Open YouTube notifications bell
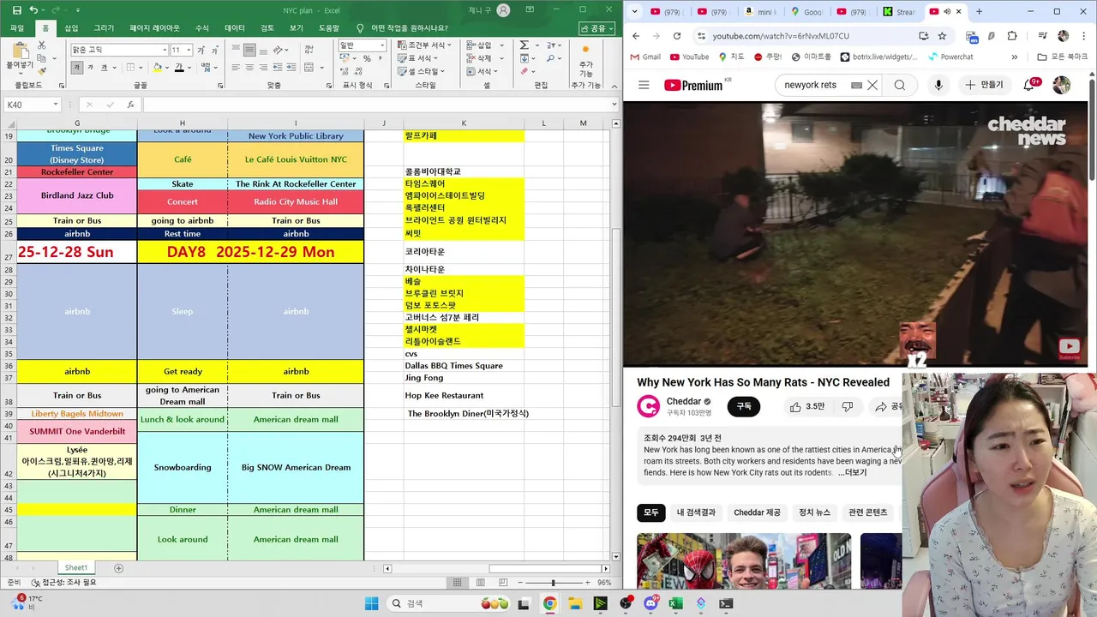 pyautogui.click(x=1029, y=85)
